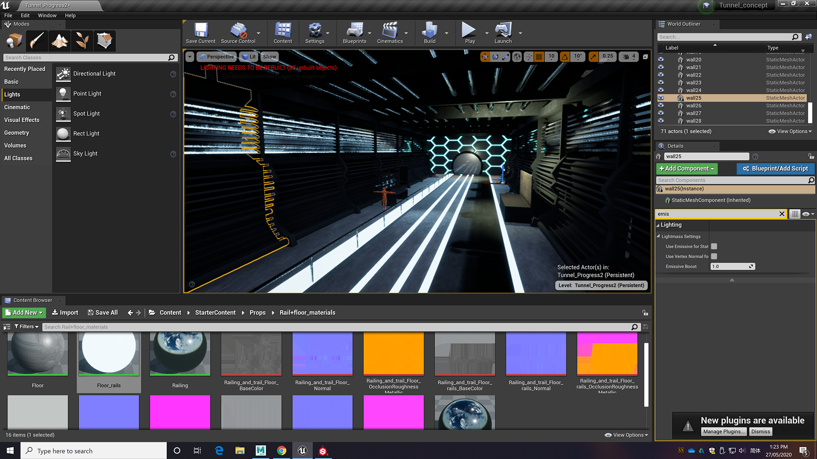Maximize or restore the viewport icon
The width and height of the screenshot is (817, 459).
(x=645, y=57)
